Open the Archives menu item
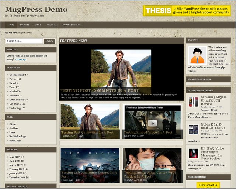This screenshot has width=236, height=189. click(x=52, y=25)
